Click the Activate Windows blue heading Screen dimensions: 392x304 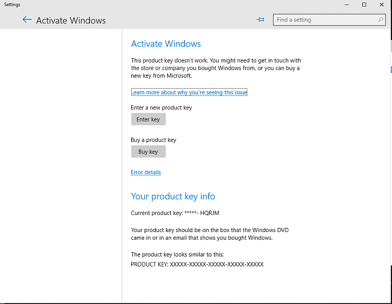(166, 44)
